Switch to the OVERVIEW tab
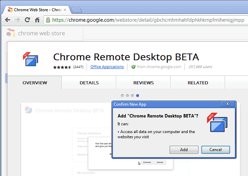This screenshot has width=248, height=176. 35,83
